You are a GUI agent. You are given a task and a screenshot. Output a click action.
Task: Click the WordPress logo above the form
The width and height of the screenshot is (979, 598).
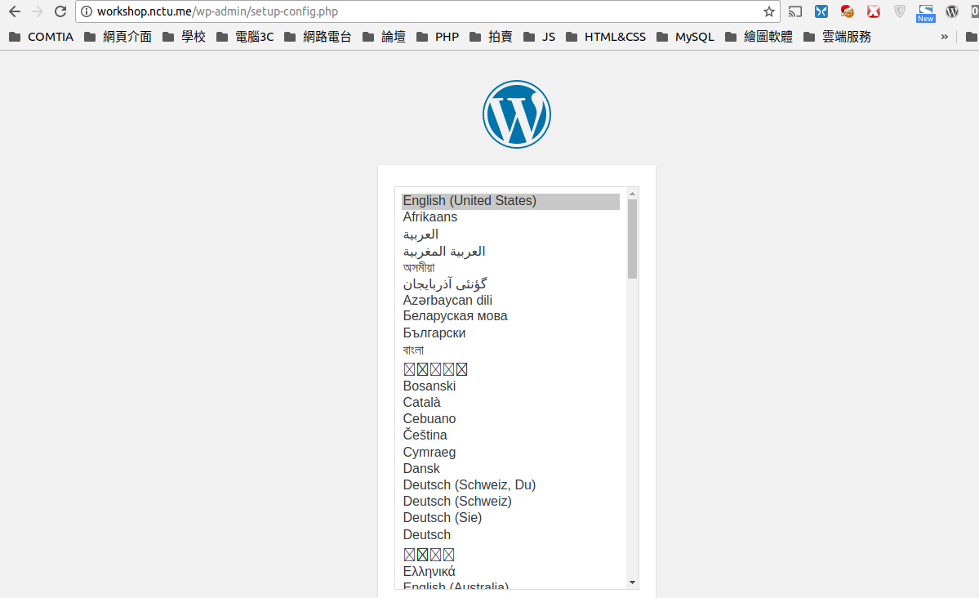[x=516, y=114]
